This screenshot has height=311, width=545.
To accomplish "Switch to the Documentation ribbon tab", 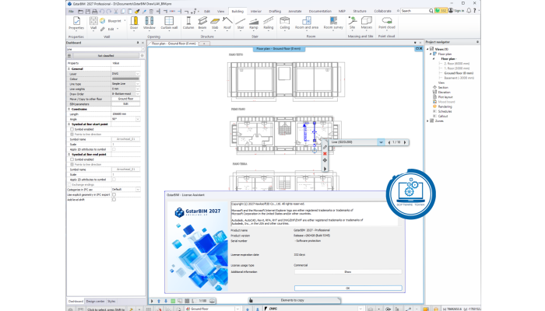I will [x=320, y=11].
